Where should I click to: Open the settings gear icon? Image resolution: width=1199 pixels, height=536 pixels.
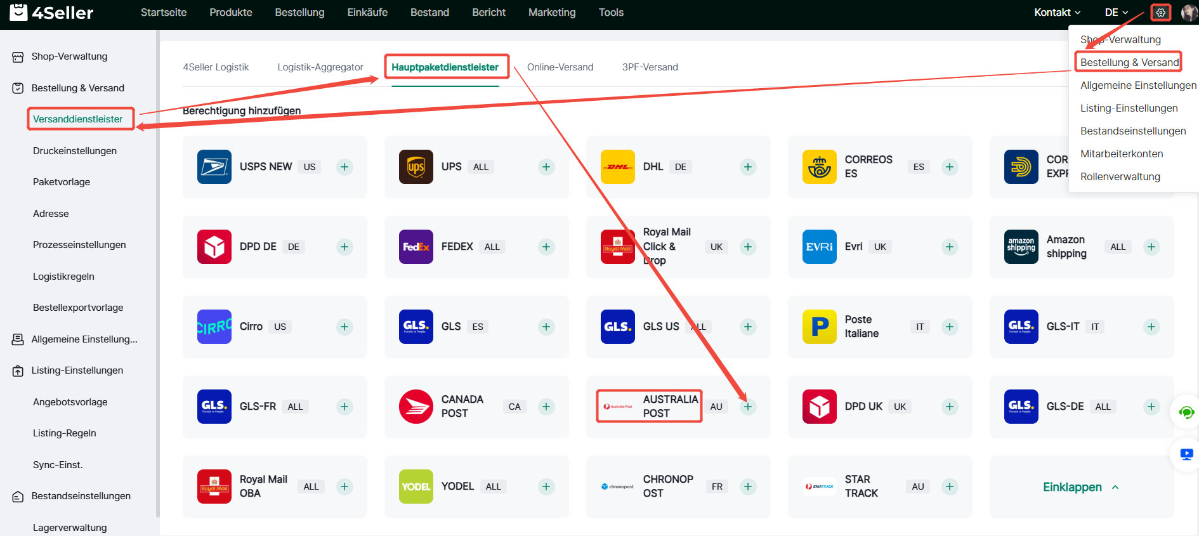coord(1161,12)
